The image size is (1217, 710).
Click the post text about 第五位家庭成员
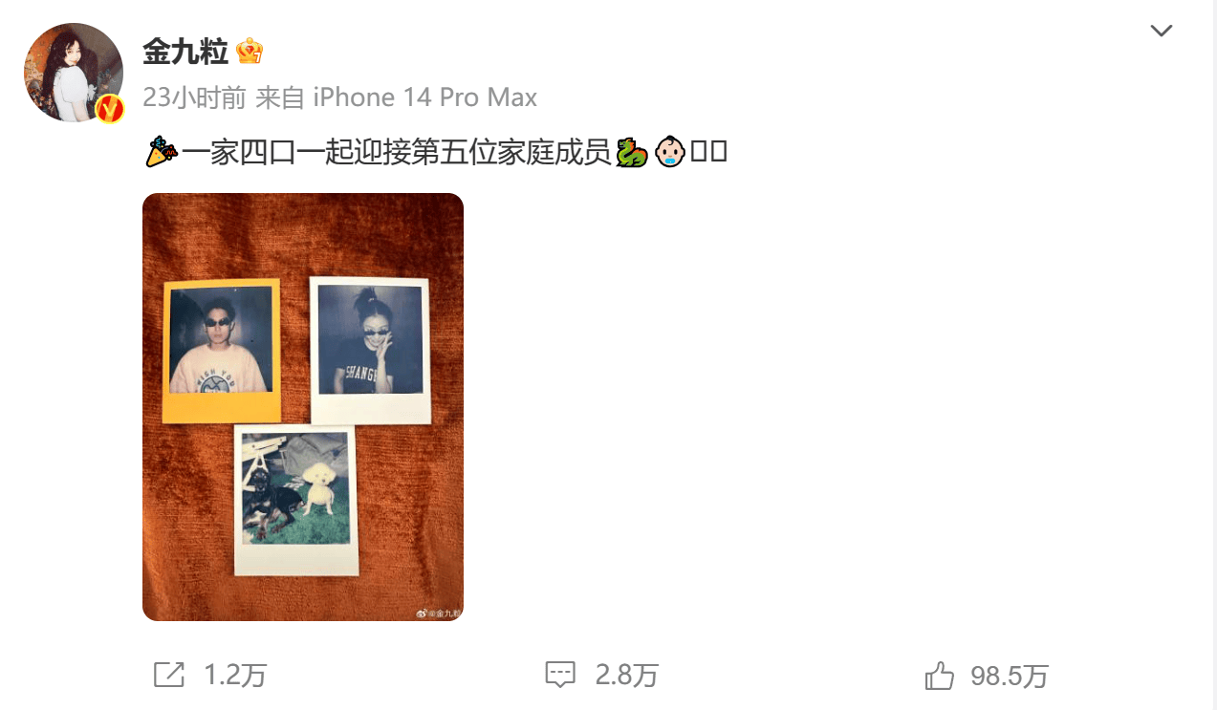pos(396,152)
